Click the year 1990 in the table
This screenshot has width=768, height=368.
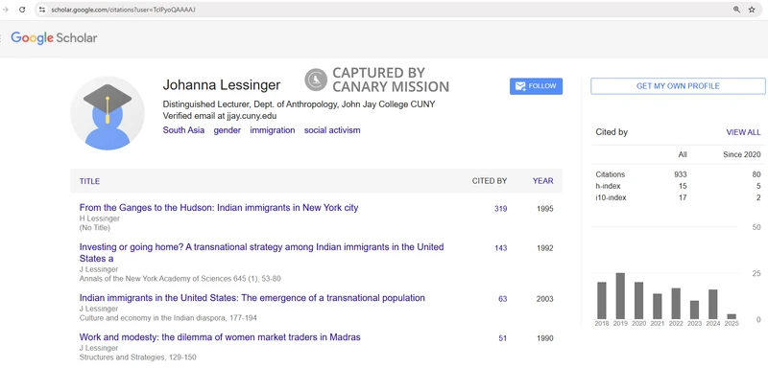point(545,338)
